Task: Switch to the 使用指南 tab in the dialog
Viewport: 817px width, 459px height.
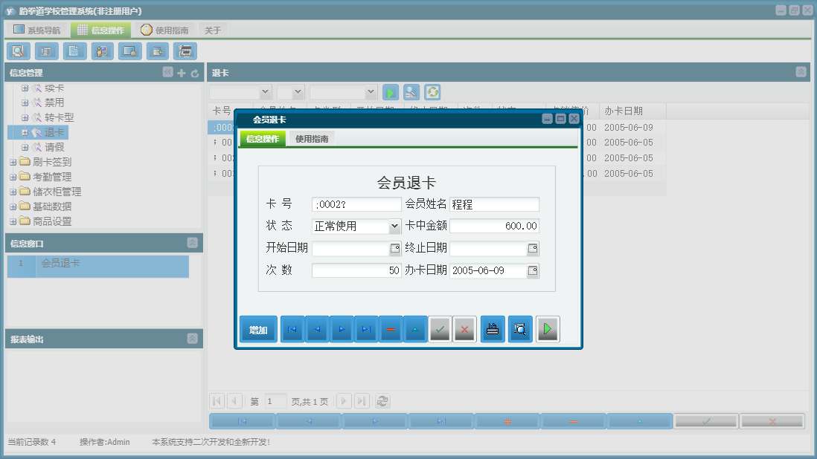Action: 313,138
